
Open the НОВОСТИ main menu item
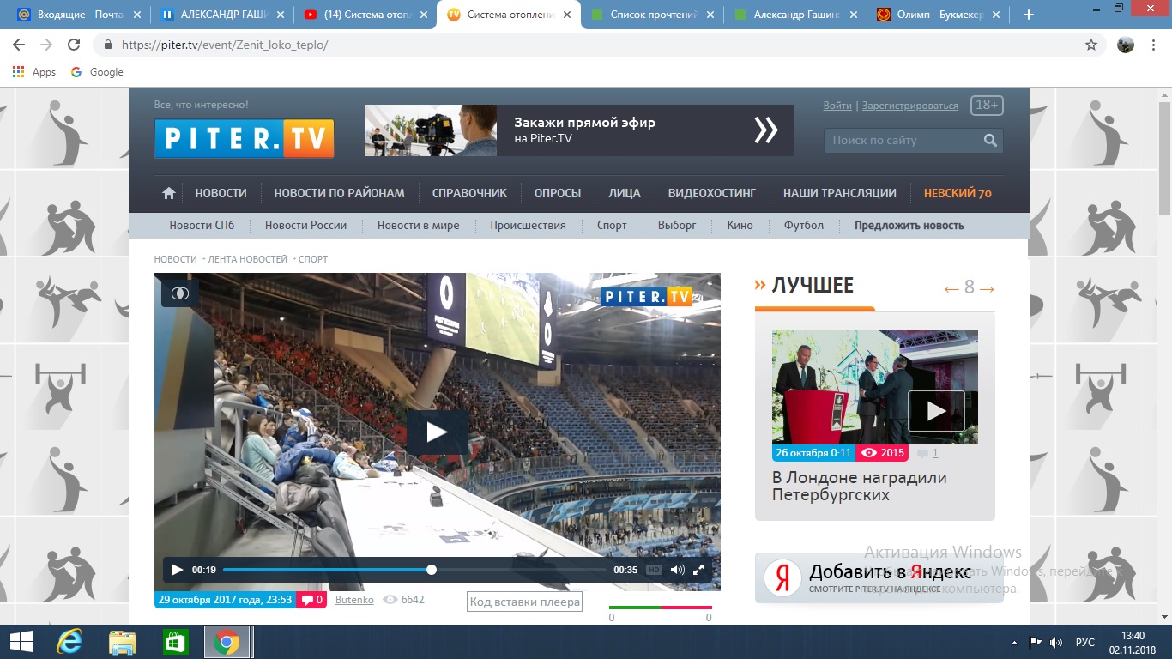click(x=221, y=193)
